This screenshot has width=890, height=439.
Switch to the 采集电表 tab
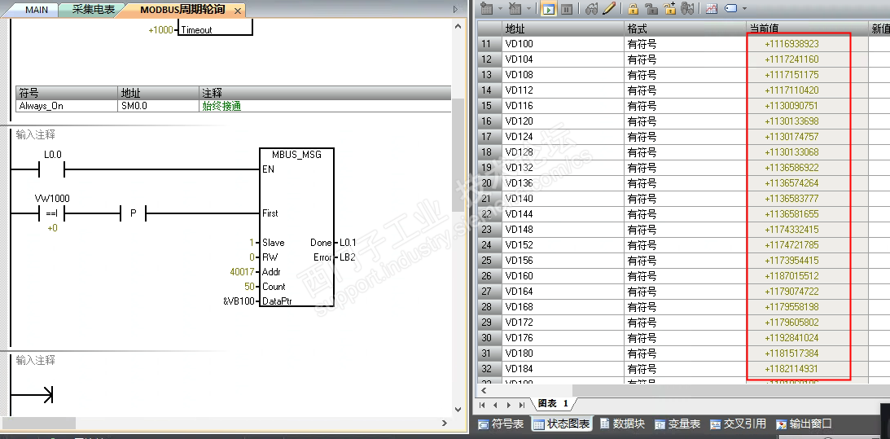pos(94,10)
